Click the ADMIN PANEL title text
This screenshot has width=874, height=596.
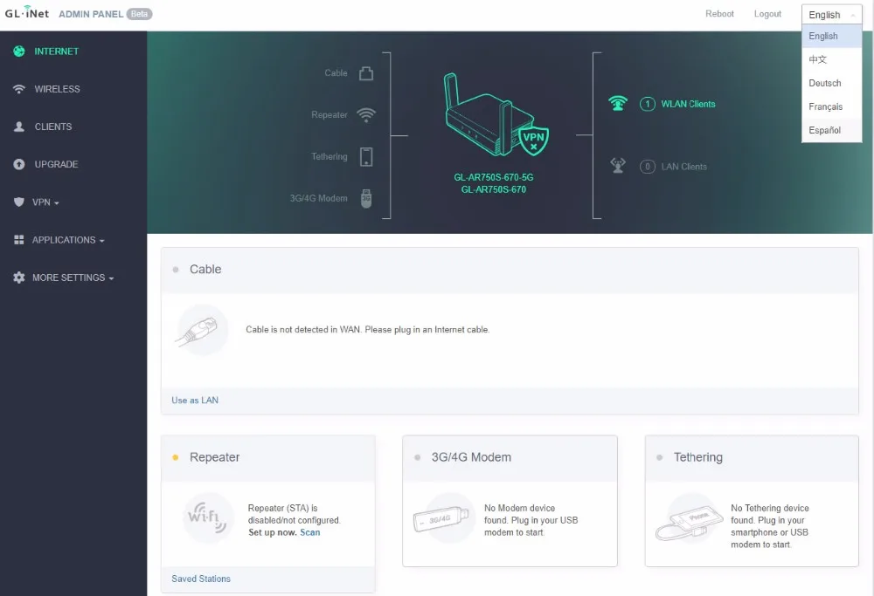click(x=91, y=14)
